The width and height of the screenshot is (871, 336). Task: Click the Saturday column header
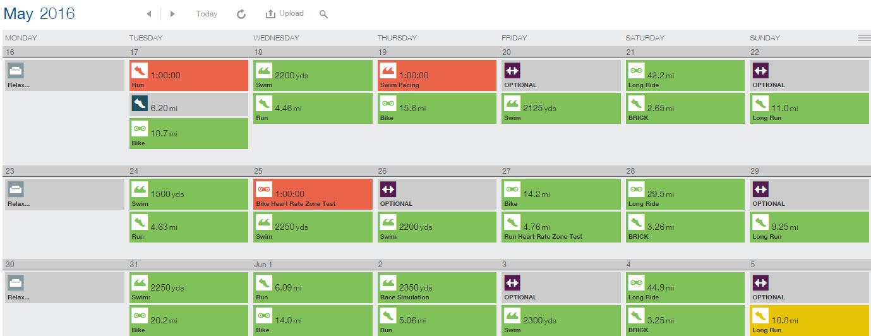(x=645, y=38)
